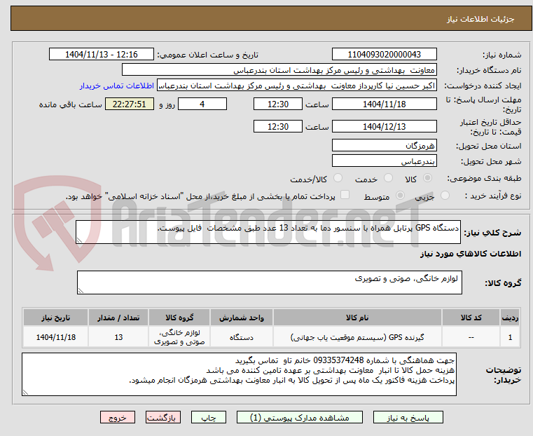
Task: Click the اطلاعات کالاهای مورد نیاز section heading
Action: (x=471, y=254)
